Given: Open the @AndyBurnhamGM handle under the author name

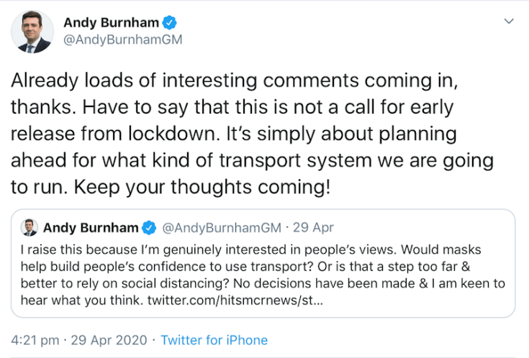Looking at the screenshot, I should click(x=122, y=40).
